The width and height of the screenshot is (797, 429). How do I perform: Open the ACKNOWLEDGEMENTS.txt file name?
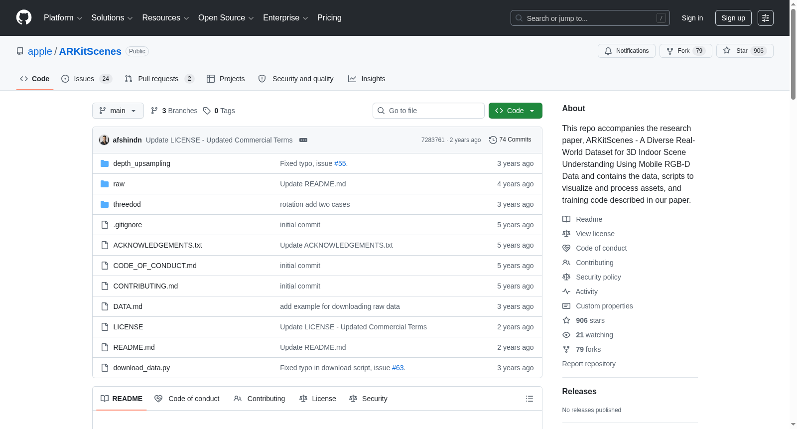pos(158,245)
